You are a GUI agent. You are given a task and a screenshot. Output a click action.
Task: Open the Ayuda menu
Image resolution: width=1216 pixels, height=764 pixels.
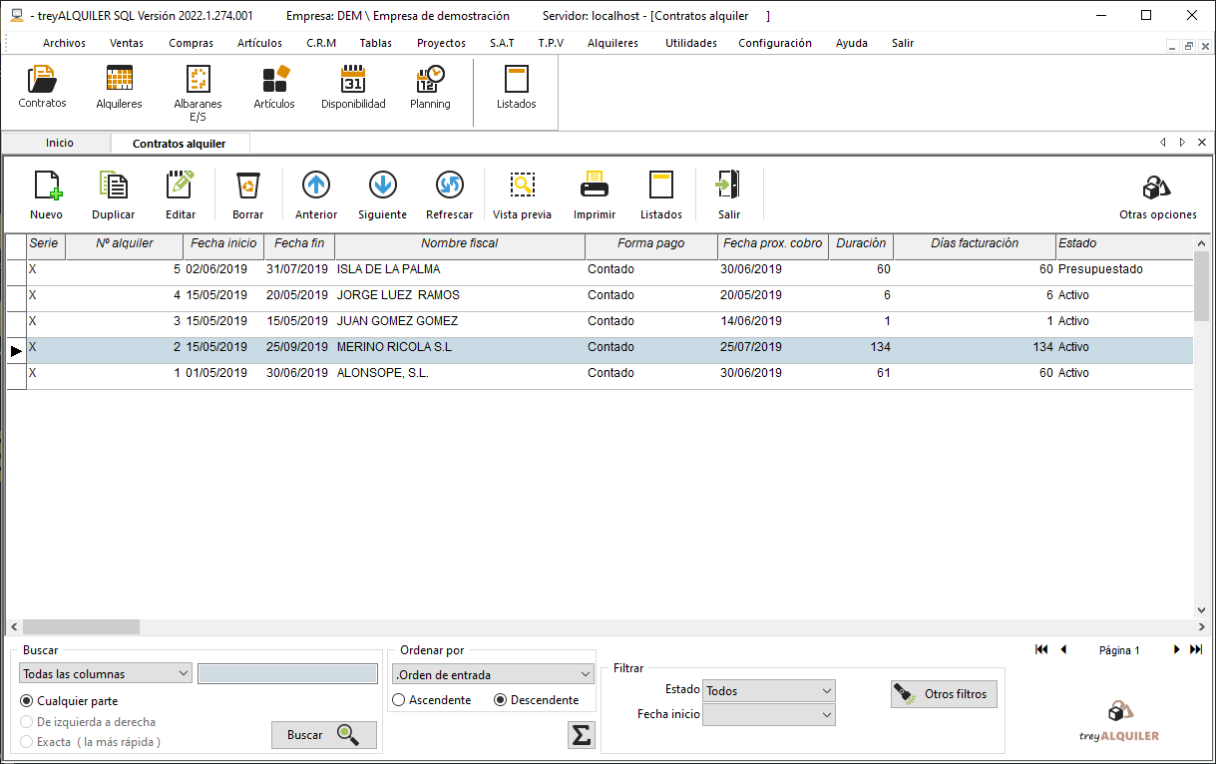(852, 43)
